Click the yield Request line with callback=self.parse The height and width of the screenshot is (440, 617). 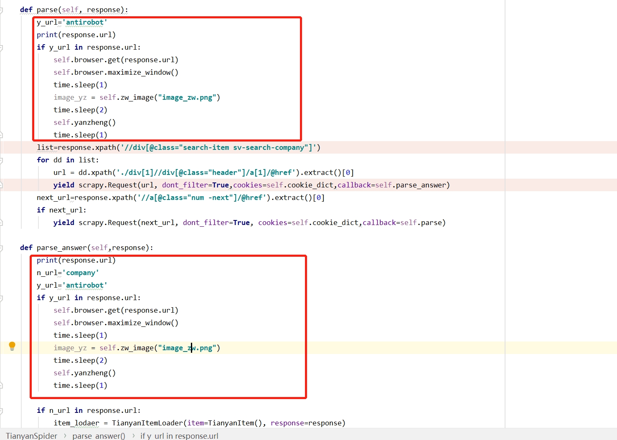249,223
